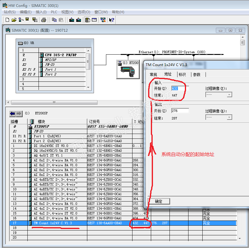Click the Paste toolbar icon
The width and height of the screenshot is (249, 248).
click(x=61, y=20)
